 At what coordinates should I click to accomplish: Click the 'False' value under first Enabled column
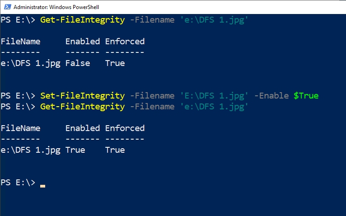tap(78, 63)
